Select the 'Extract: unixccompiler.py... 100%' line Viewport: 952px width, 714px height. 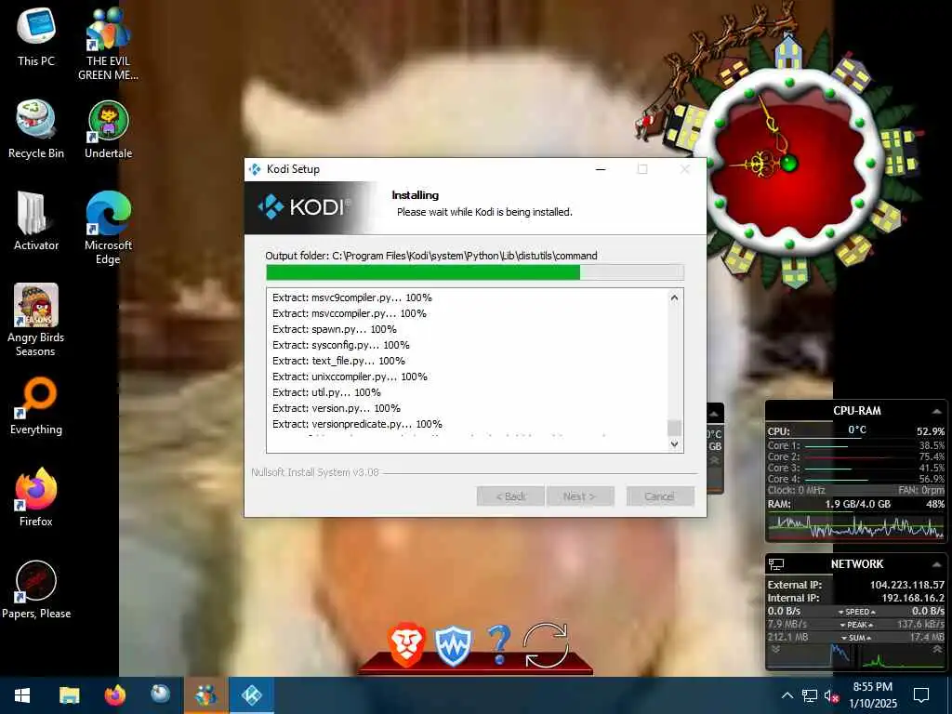(x=350, y=377)
